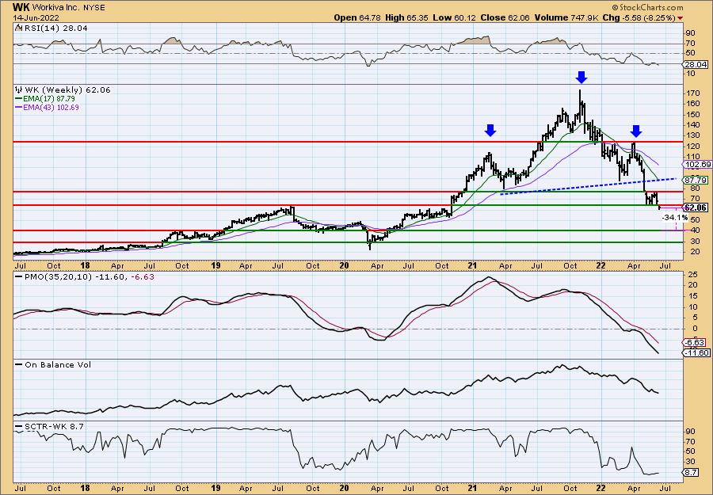Click the SCTR-WK 8.7 legend label
This screenshot has width=713, height=495.
click(x=54, y=427)
